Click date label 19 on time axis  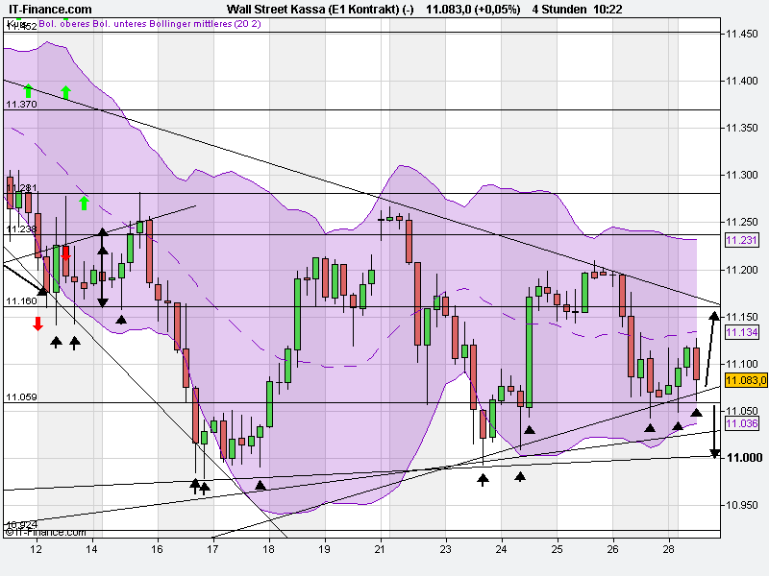coord(324,549)
